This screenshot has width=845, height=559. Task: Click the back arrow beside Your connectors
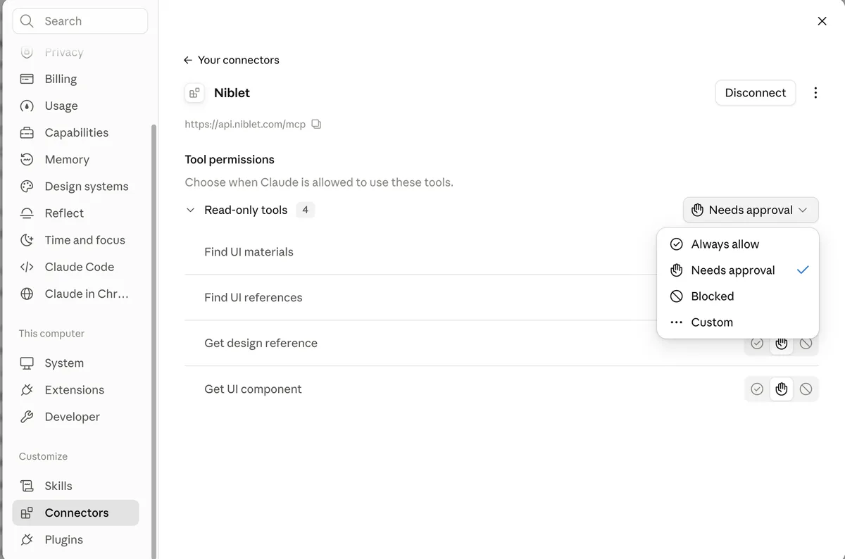[x=188, y=60]
